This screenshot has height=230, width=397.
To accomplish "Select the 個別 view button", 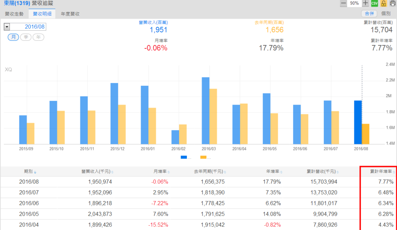I will click(x=386, y=14).
